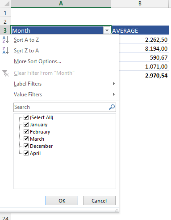Choose Sort Z to A
The width and height of the screenshot is (171, 220).
pos(26,51)
